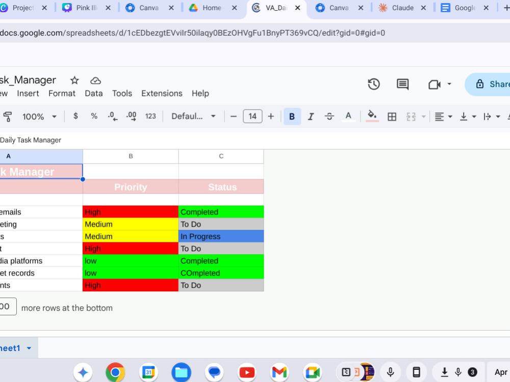Check the cloud save status icon

coord(95,80)
